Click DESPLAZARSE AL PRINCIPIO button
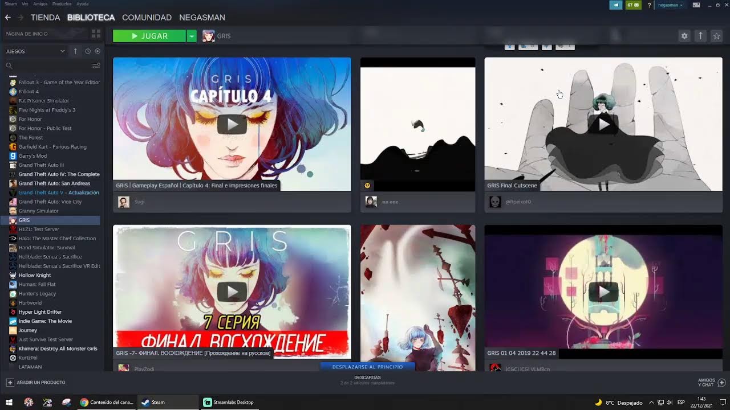 point(367,367)
